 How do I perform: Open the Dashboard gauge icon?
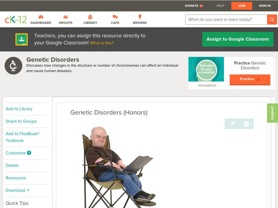point(41,17)
